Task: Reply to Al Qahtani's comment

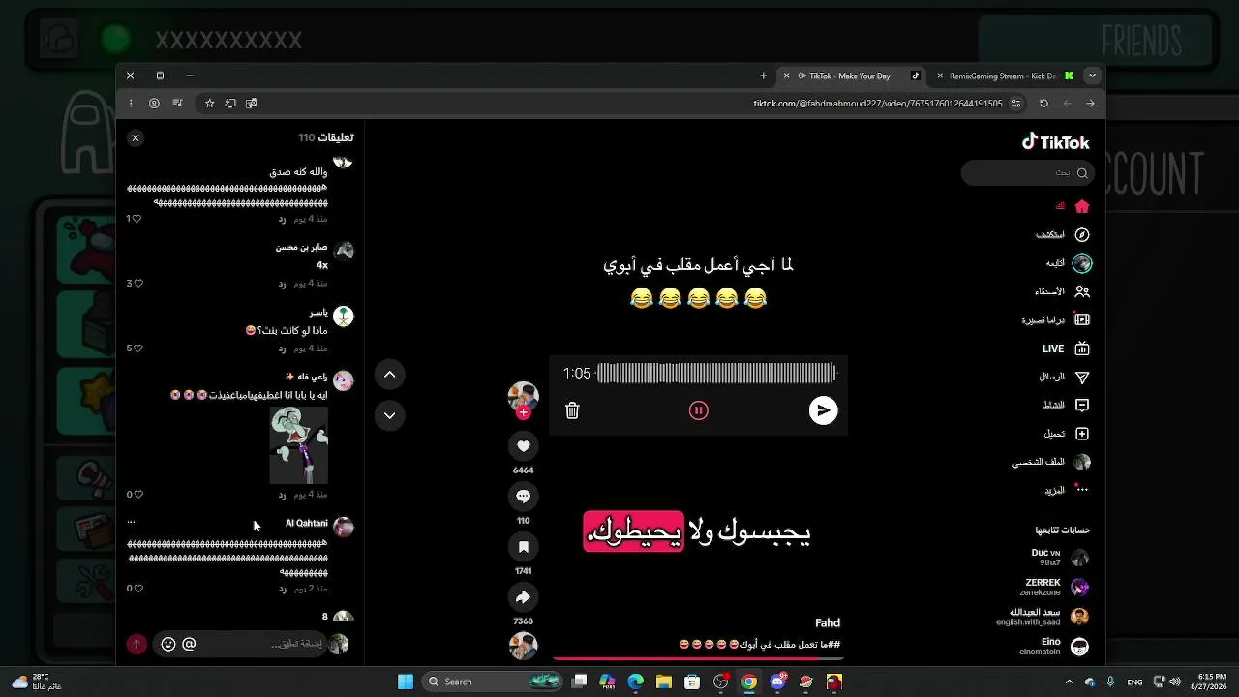Action: click(x=282, y=589)
